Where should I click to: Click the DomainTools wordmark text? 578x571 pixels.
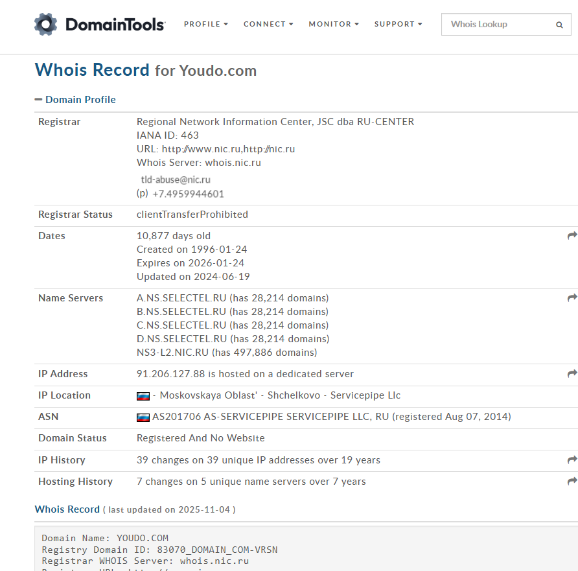pos(115,25)
